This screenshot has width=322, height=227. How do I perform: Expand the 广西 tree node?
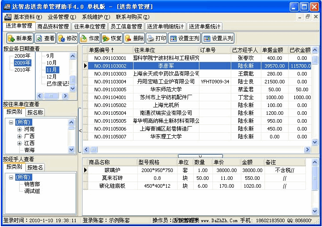click(19, 136)
